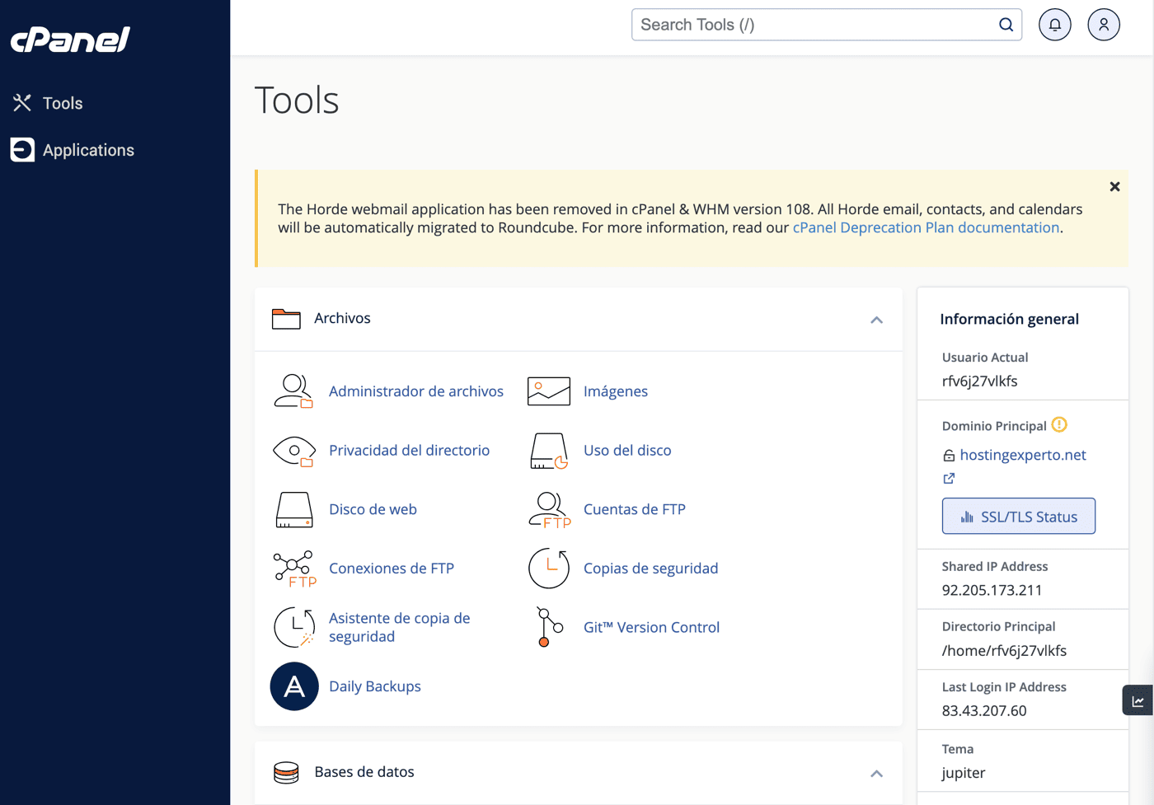This screenshot has width=1154, height=805.
Task: Click the SSL/TLS Status button
Action: coord(1019,517)
